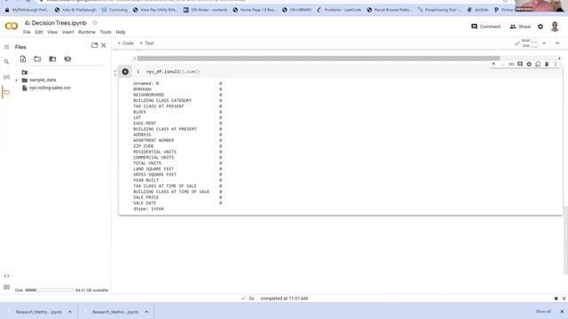Image resolution: width=568 pixels, height=319 pixels.
Task: Open the View menu
Action: [52, 32]
